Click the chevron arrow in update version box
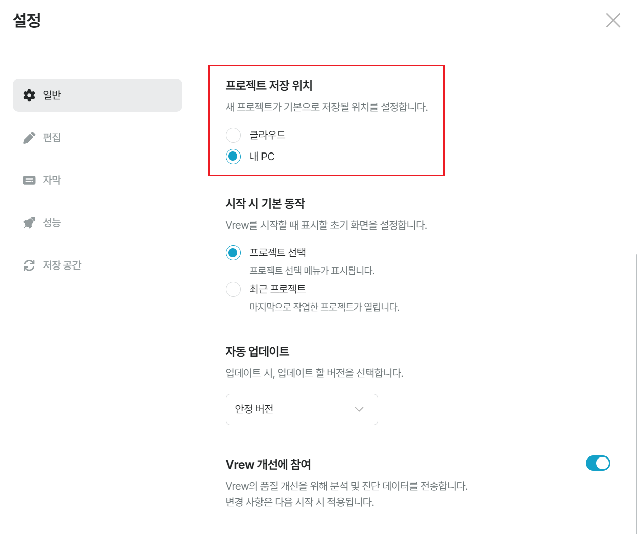 coord(359,409)
